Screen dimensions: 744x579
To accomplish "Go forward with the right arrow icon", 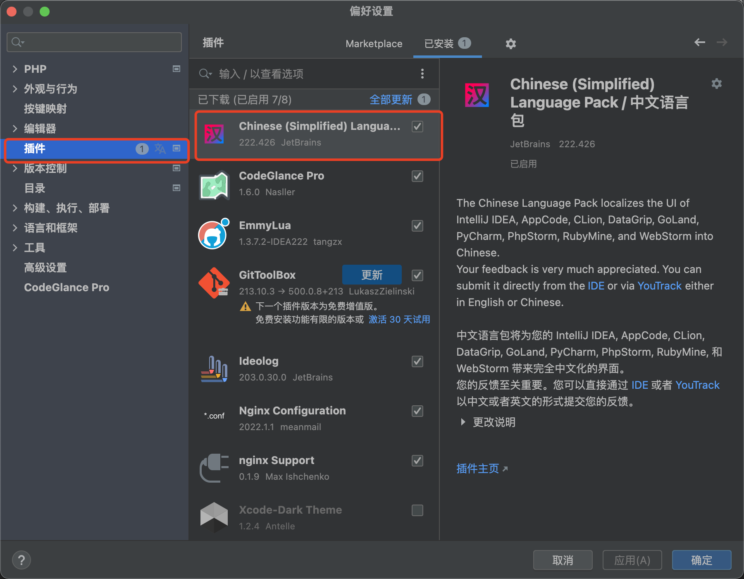I will 722,42.
